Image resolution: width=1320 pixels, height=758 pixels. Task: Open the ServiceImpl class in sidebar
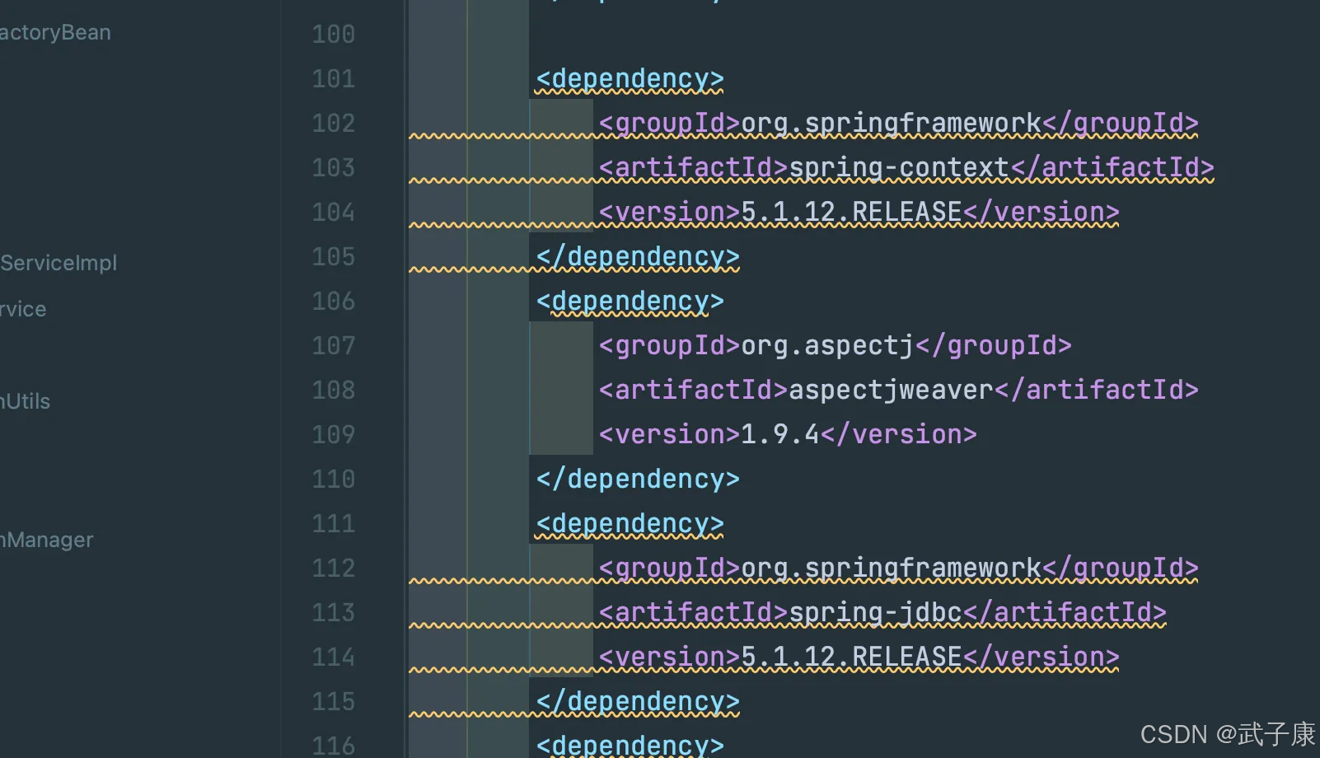[59, 264]
